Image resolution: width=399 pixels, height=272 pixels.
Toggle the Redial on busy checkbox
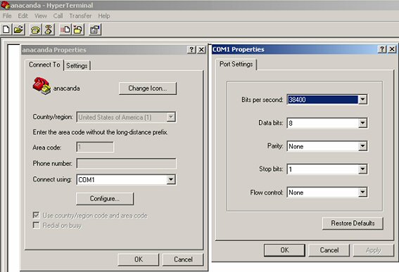tap(37, 225)
